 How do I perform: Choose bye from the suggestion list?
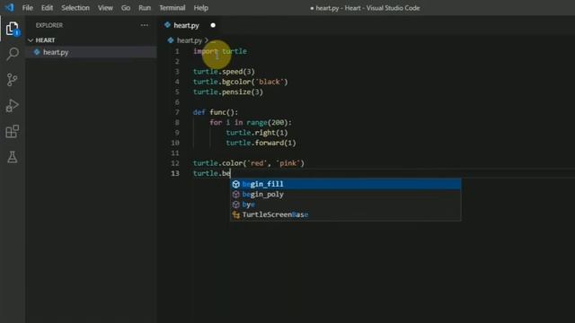pyautogui.click(x=345, y=205)
